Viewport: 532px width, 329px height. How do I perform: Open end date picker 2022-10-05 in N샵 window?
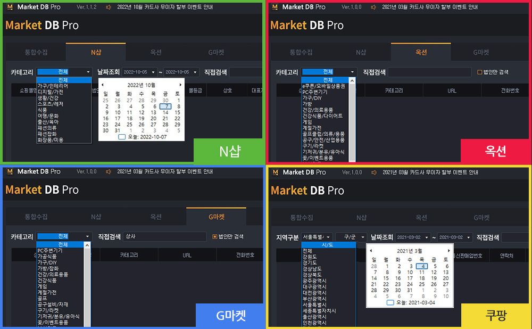tap(181, 72)
